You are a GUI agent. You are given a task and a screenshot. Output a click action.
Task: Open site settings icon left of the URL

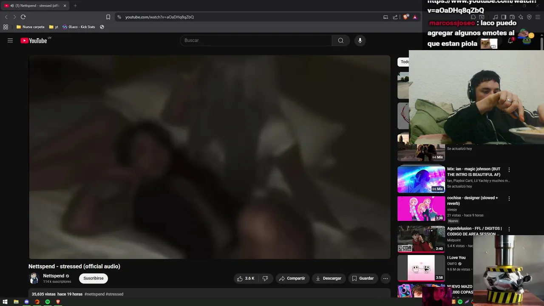[119, 17]
